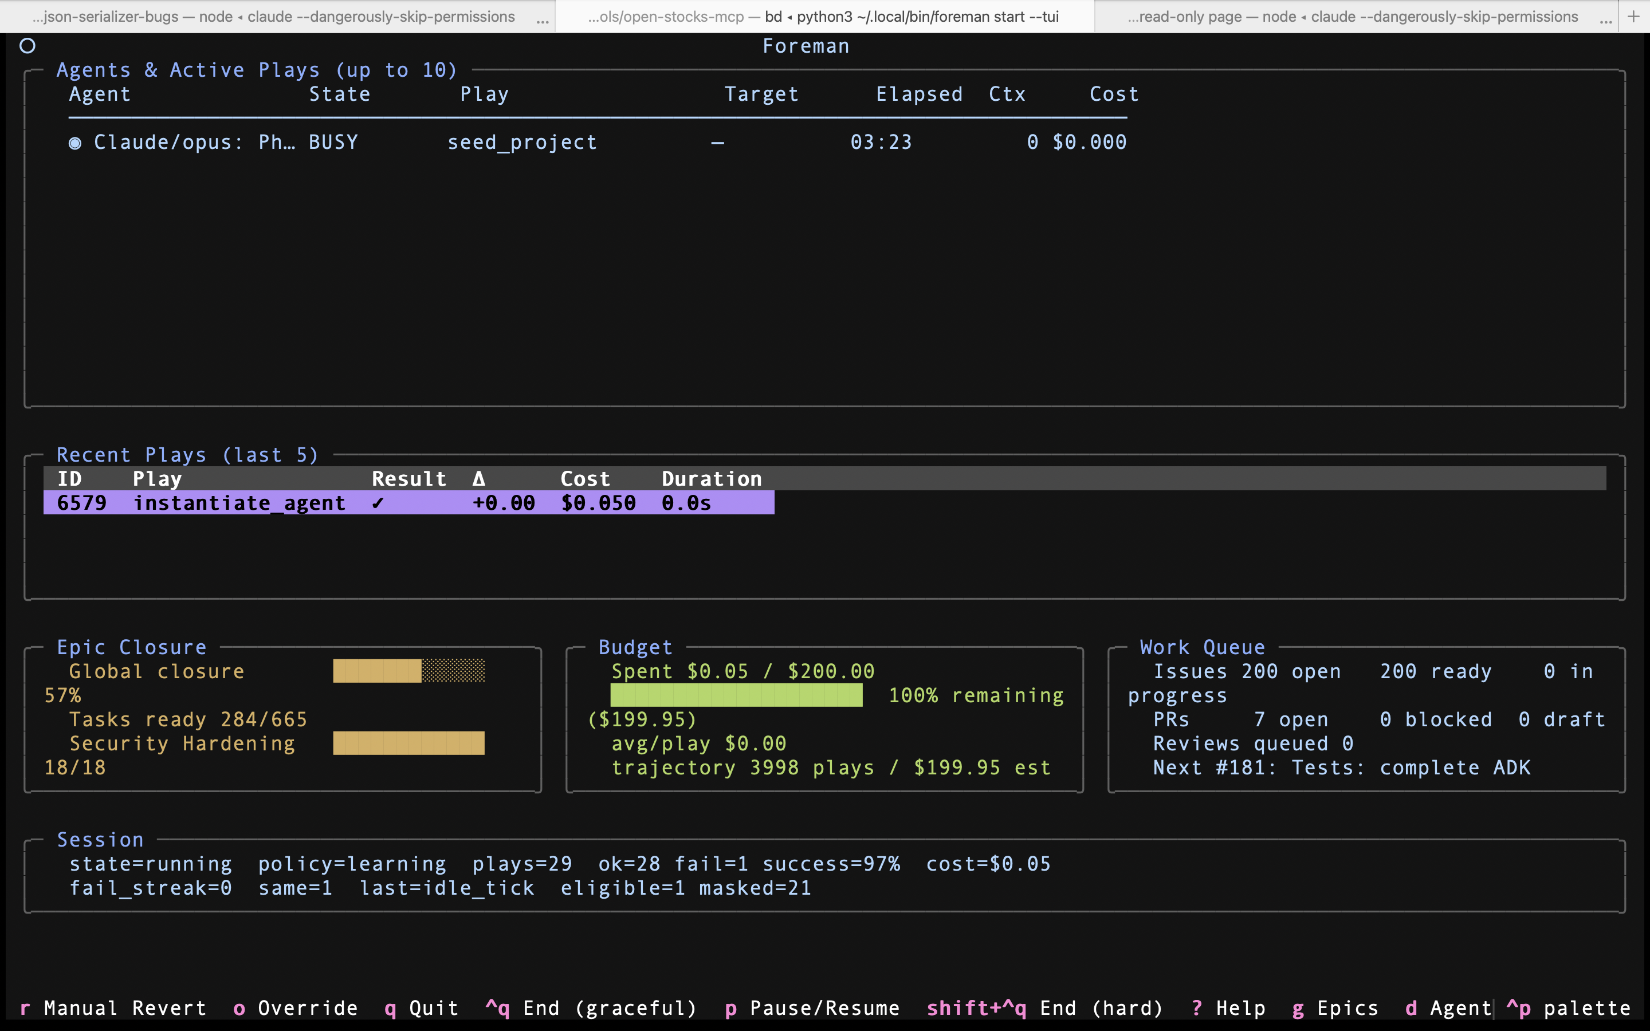Click masked=21 in Session panel
The height and width of the screenshot is (1031, 1650).
tap(755, 888)
